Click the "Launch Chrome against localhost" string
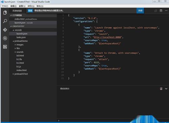The height and width of the screenshot is (123, 169). [126, 28]
